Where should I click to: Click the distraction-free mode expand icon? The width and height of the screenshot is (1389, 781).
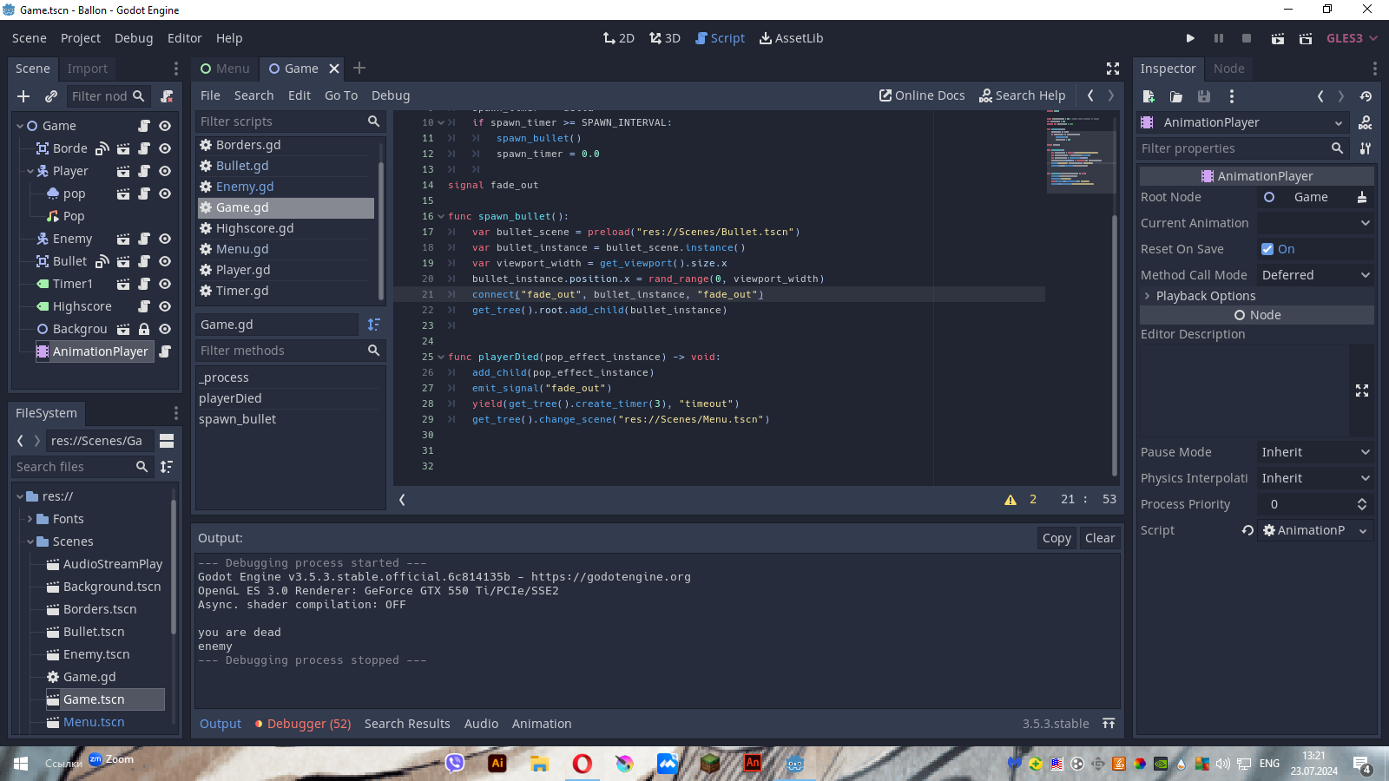coord(1113,69)
